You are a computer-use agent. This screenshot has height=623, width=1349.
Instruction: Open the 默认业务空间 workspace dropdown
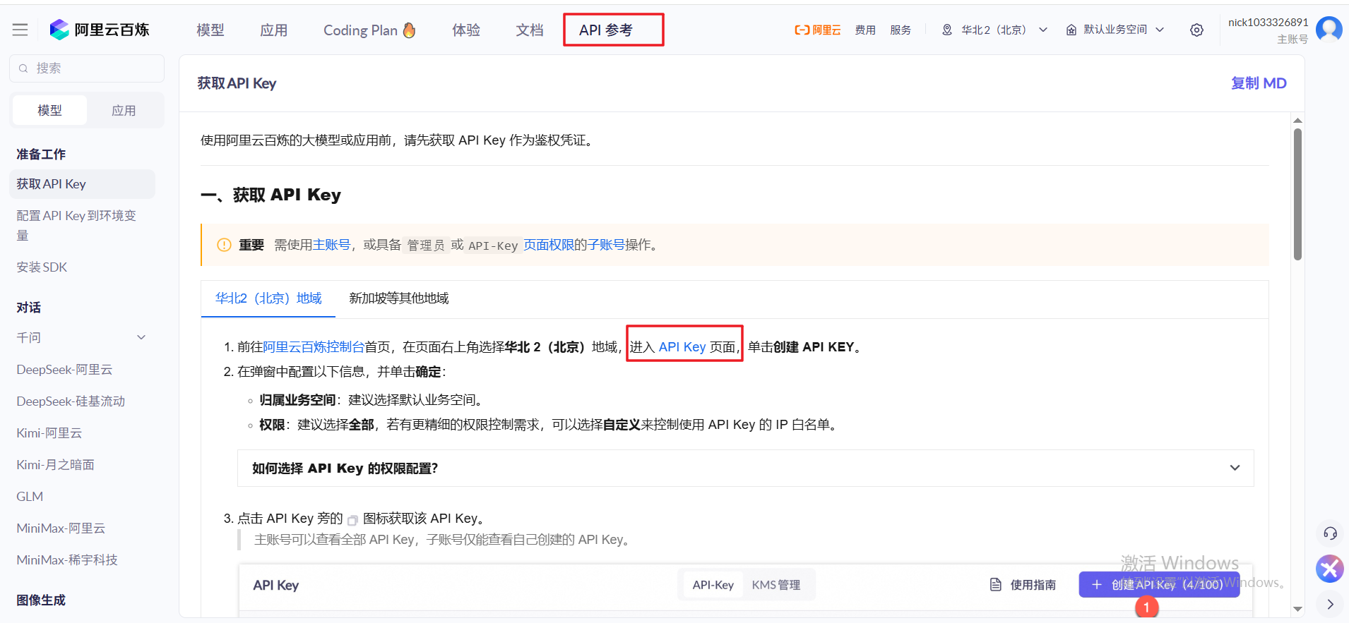1115,30
